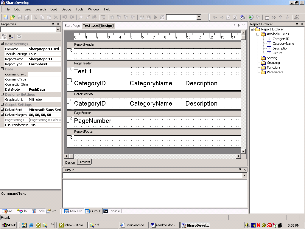Click the Property Pages icon in Properties

[x=19, y=36]
